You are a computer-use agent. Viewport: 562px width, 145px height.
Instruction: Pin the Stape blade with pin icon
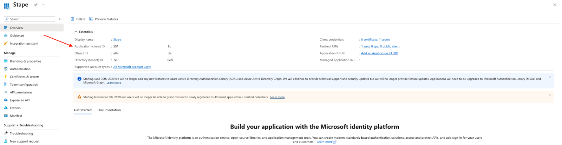click(35, 5)
